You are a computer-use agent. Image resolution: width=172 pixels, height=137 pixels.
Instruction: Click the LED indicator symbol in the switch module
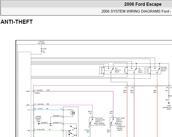[73, 113]
